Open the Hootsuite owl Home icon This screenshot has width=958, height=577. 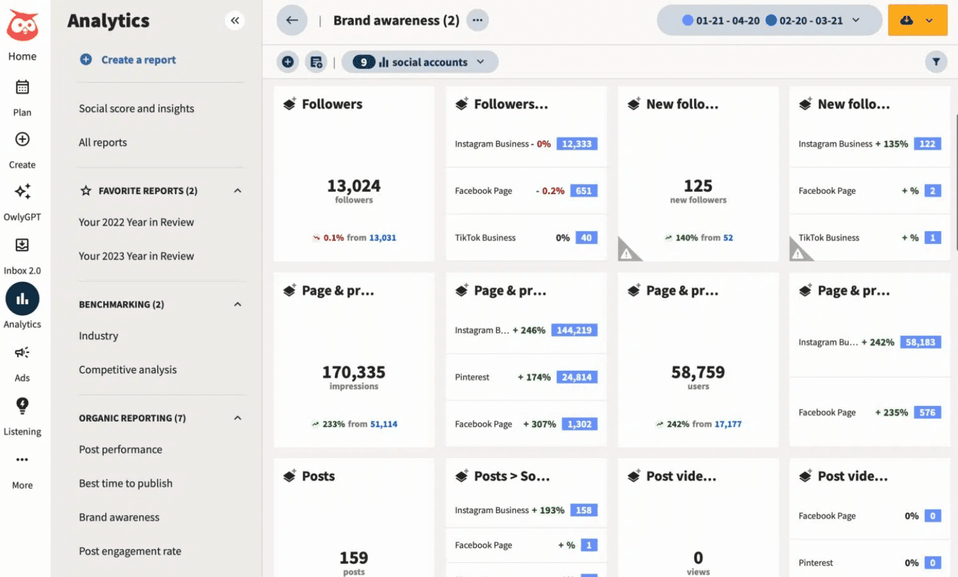tap(22, 27)
